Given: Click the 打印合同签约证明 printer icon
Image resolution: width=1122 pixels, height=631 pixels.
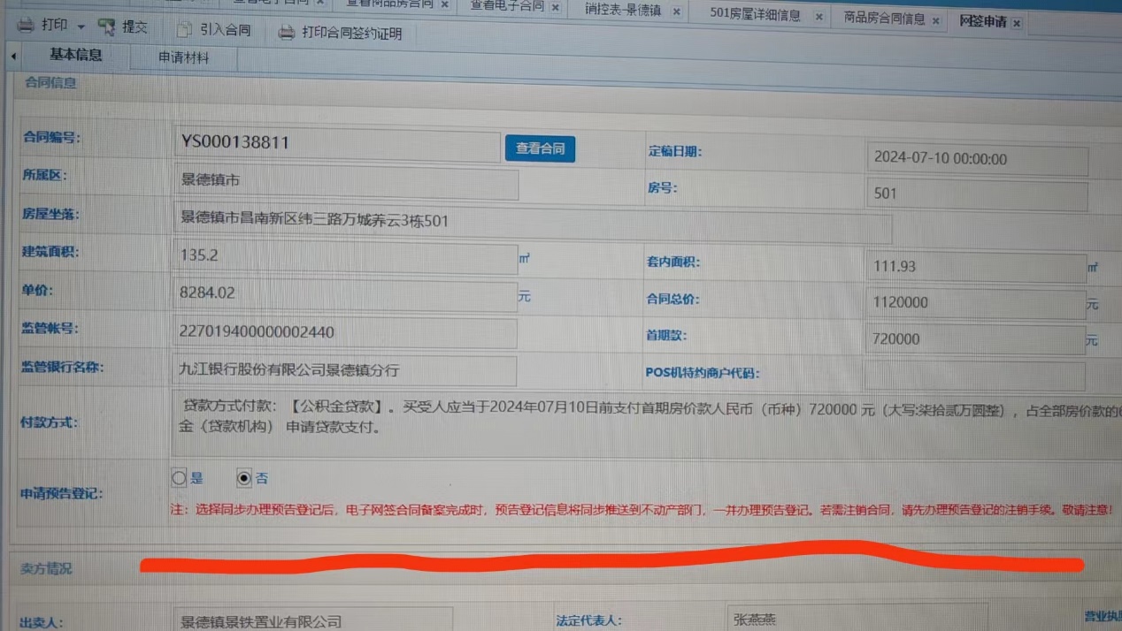Looking at the screenshot, I should [x=286, y=33].
